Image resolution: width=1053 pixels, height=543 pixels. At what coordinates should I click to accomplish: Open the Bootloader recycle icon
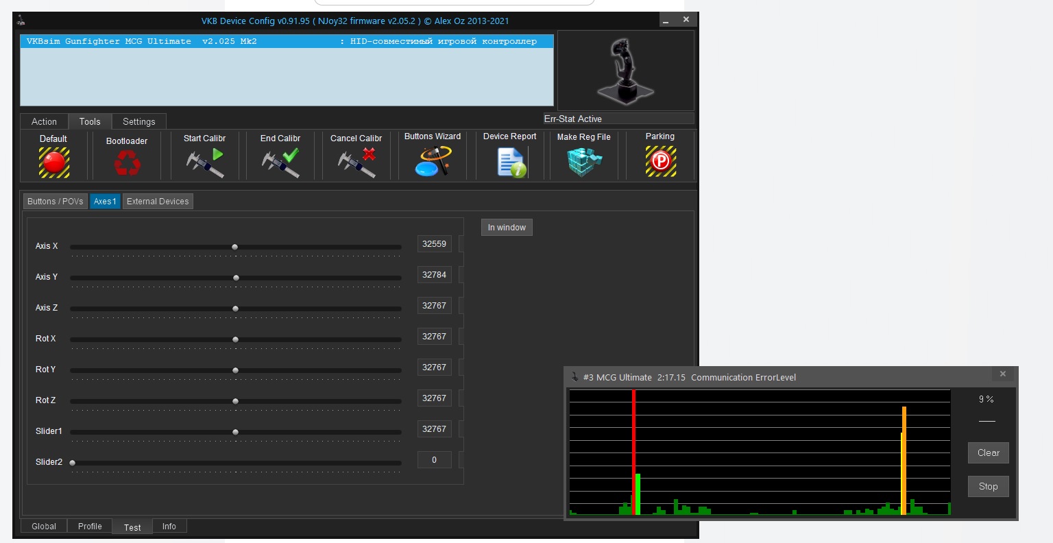tap(127, 164)
